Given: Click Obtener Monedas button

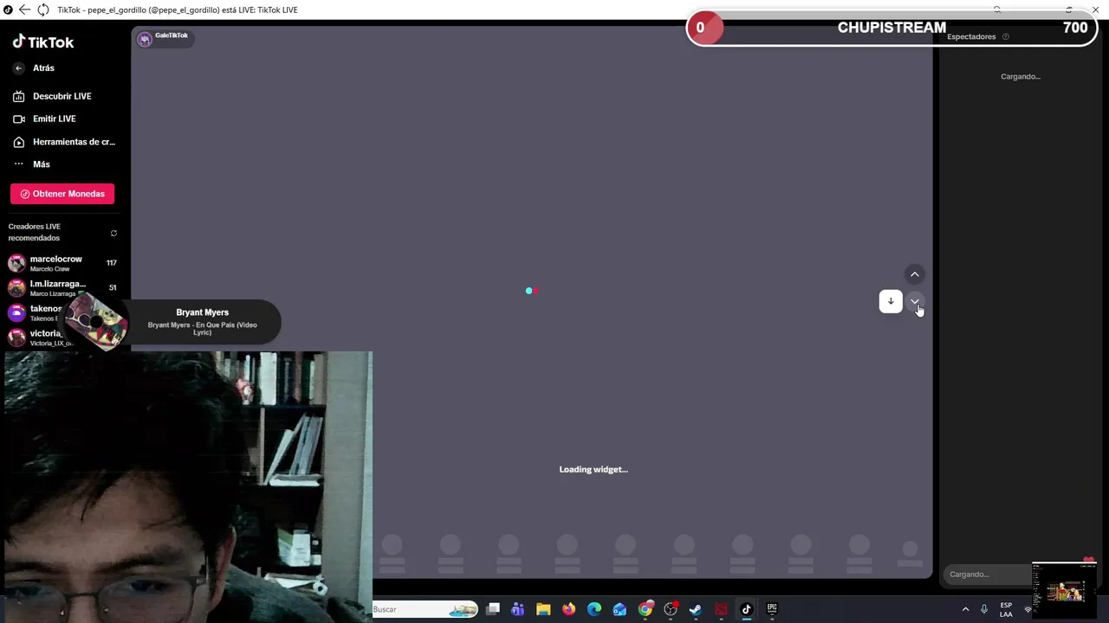Looking at the screenshot, I should click(62, 194).
